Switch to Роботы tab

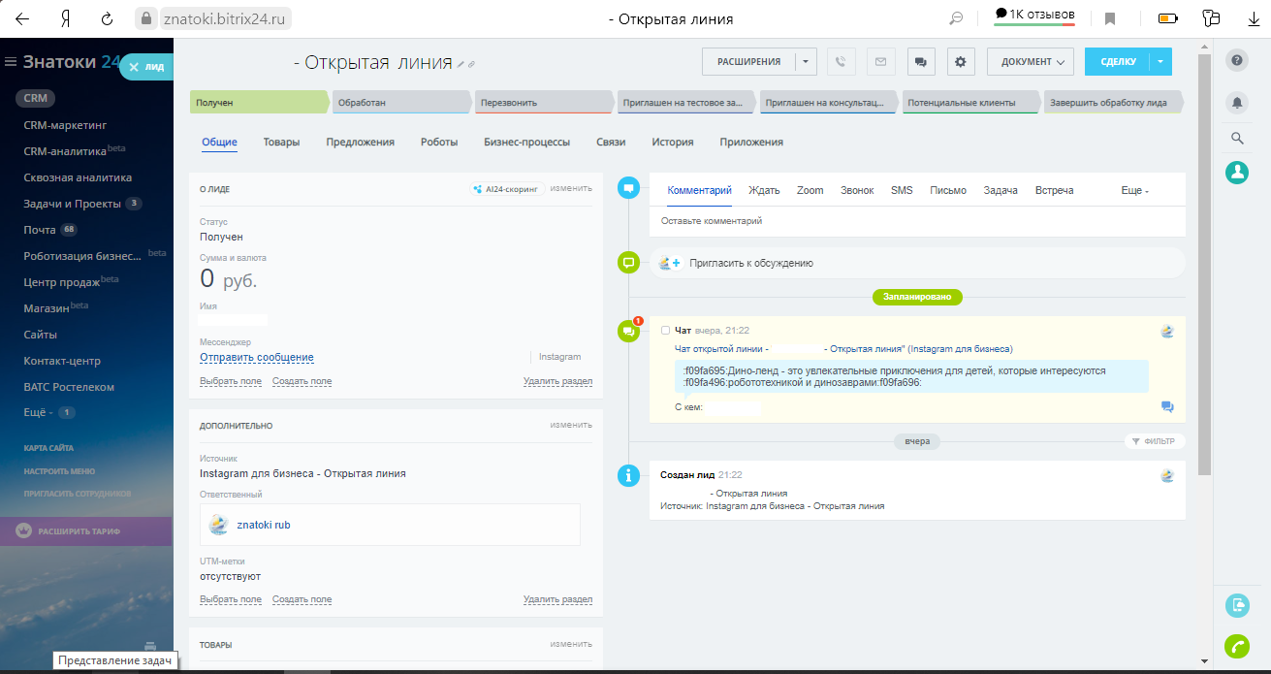(439, 142)
